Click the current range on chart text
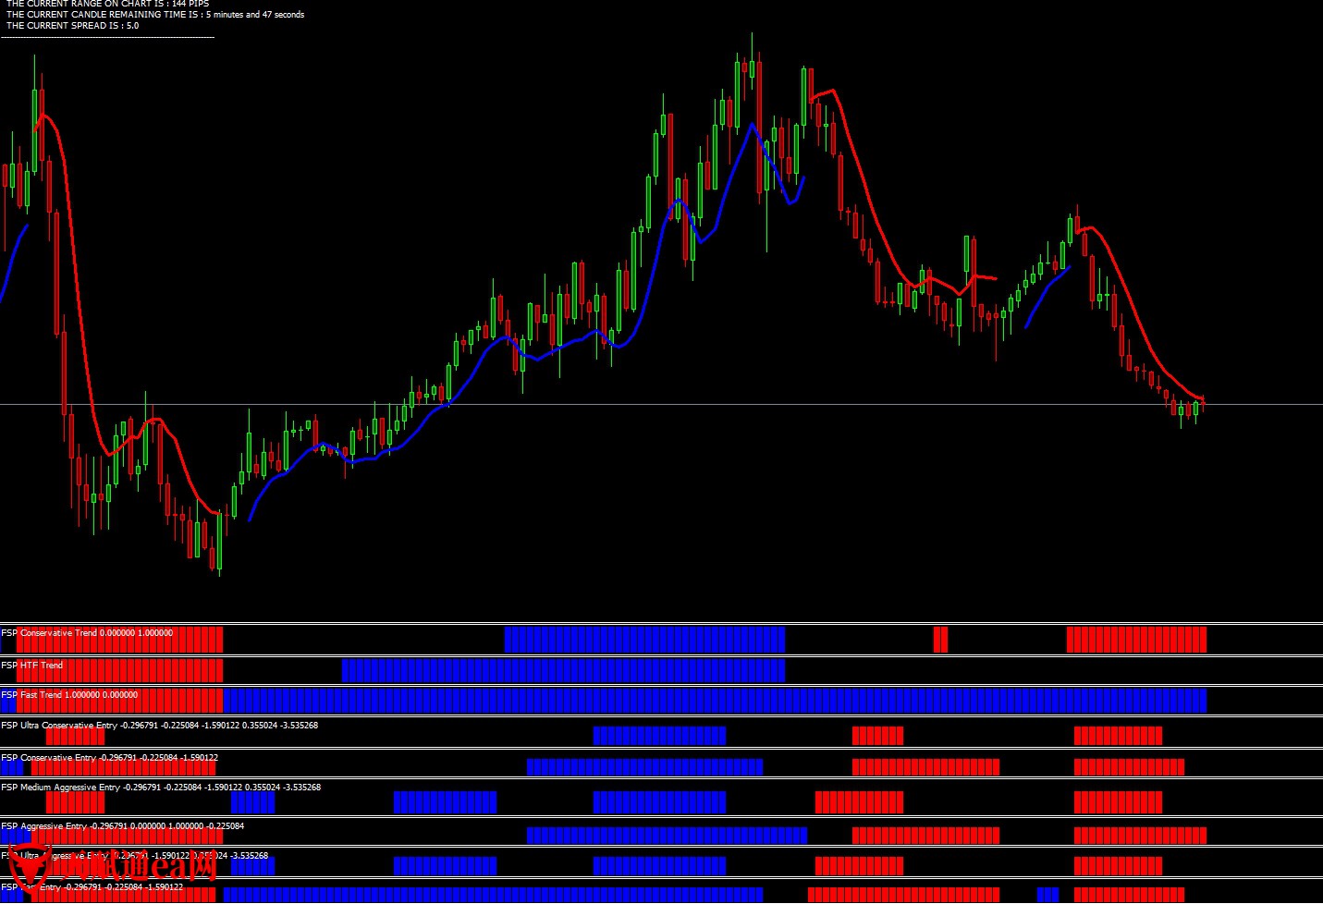1323x904 pixels. point(107,4)
